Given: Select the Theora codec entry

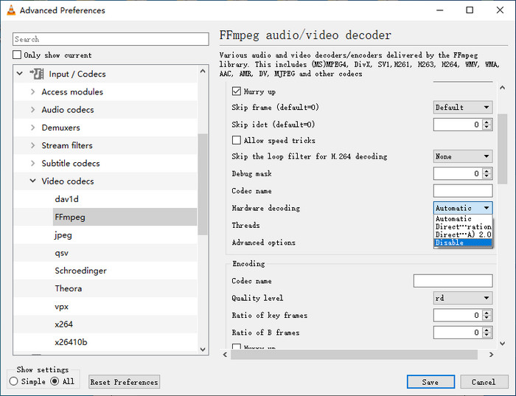Looking at the screenshot, I should [69, 288].
